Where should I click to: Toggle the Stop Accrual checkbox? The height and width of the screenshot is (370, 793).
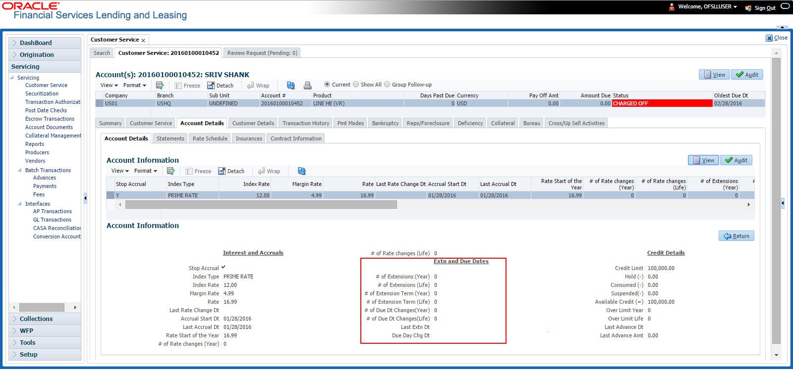[x=223, y=267]
